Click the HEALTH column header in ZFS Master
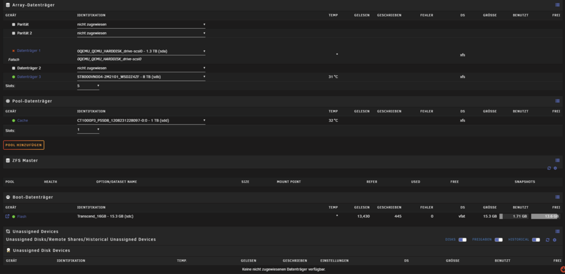565x274 pixels. pos(50,182)
